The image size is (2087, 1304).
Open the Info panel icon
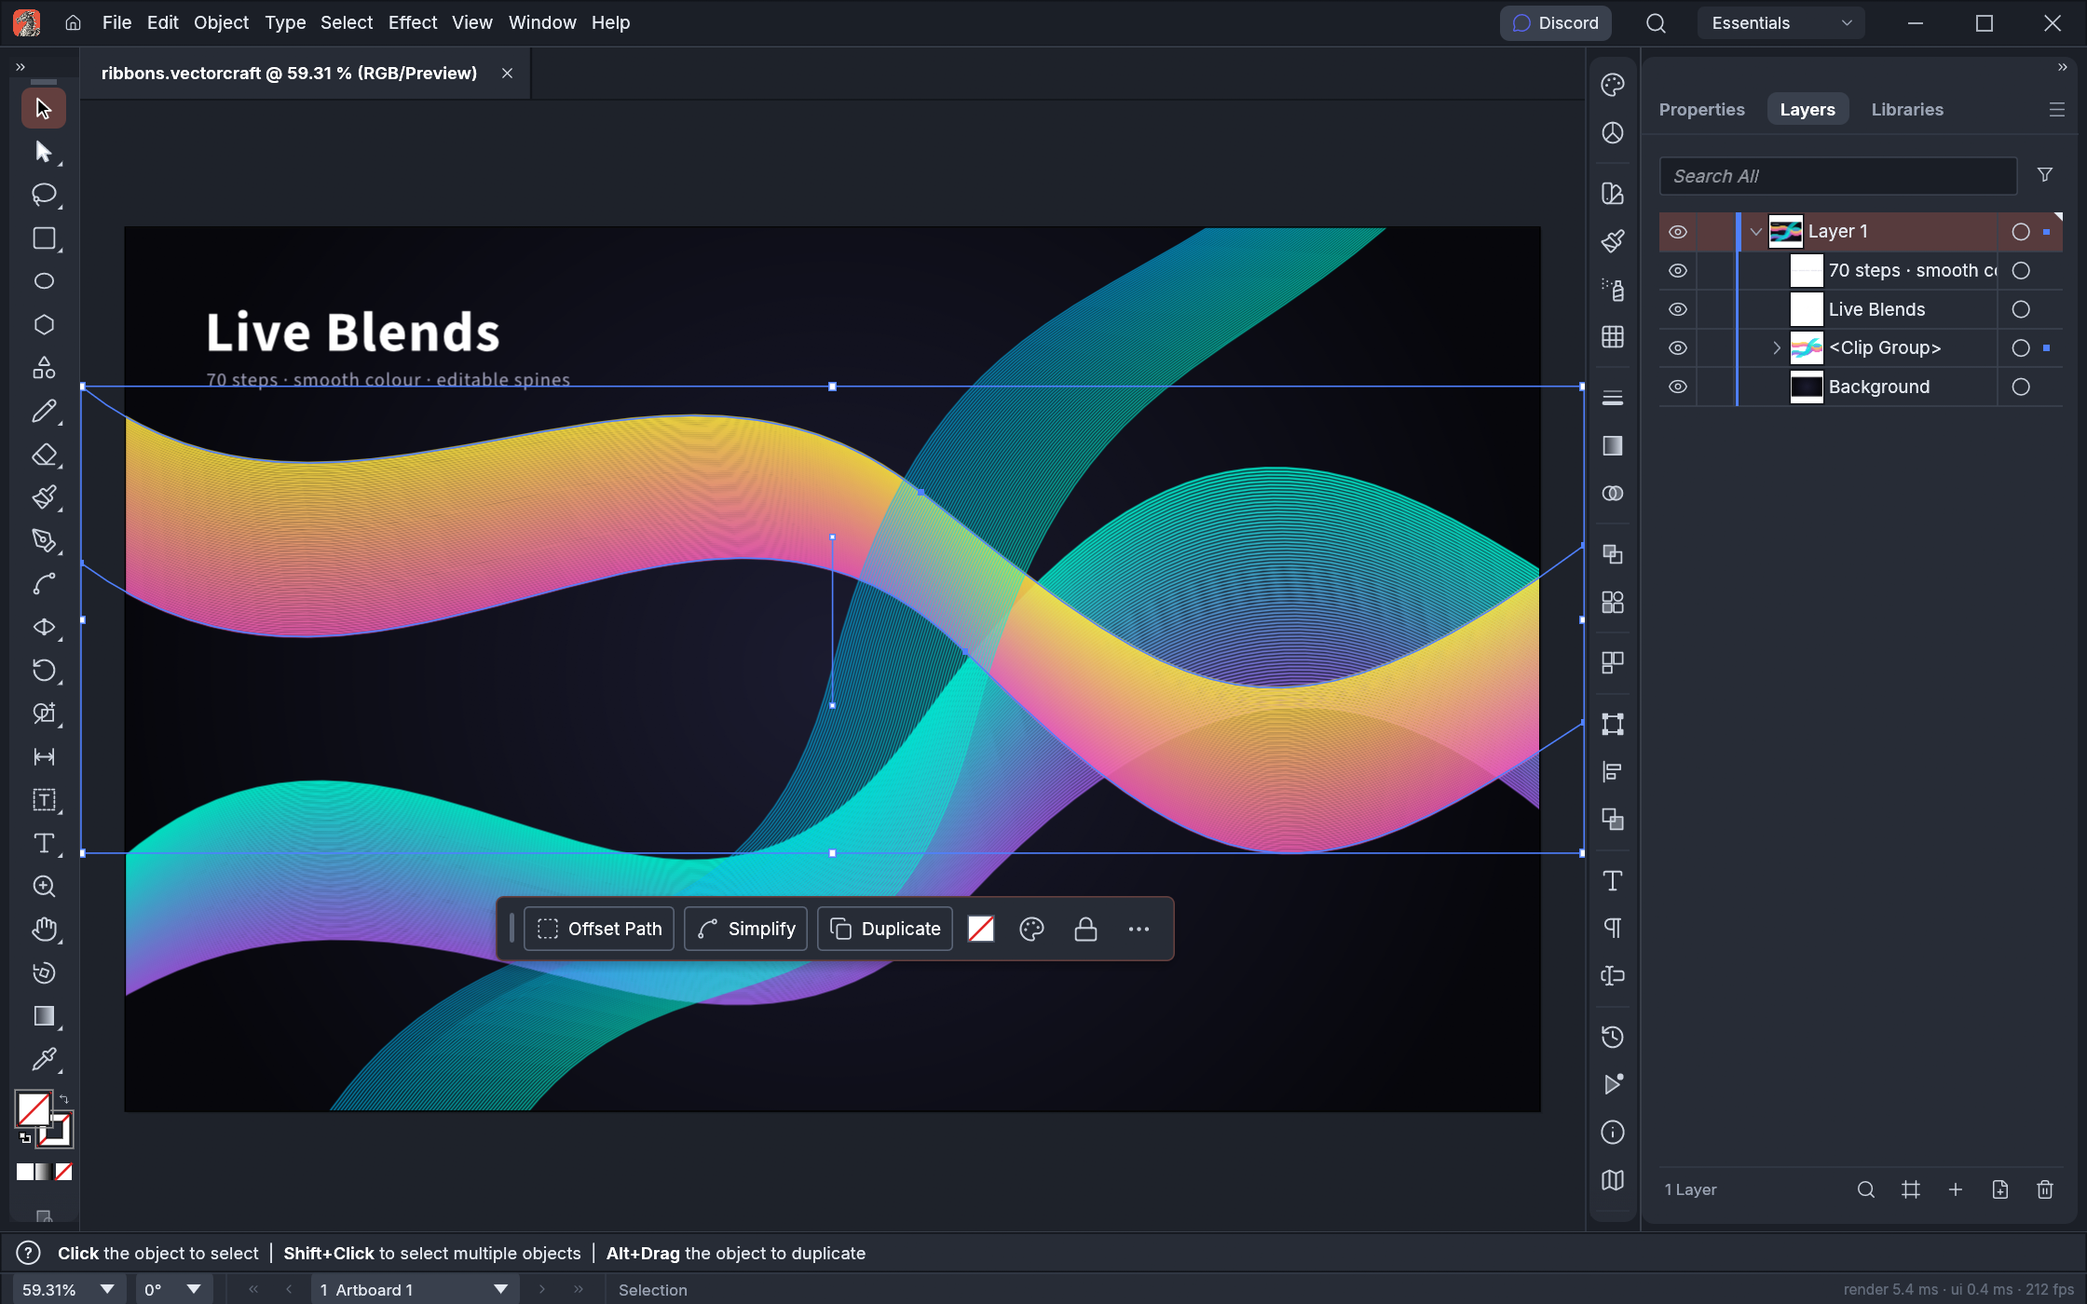point(1612,1133)
